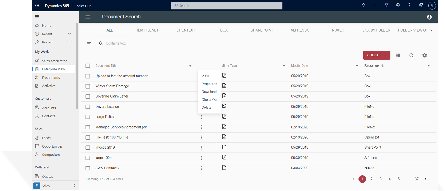Check the Covering Claim Letter row
This screenshot has height=191, width=445.
point(88,96)
